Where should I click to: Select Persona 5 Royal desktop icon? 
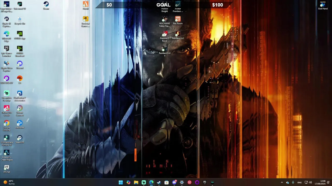click(x=165, y=36)
